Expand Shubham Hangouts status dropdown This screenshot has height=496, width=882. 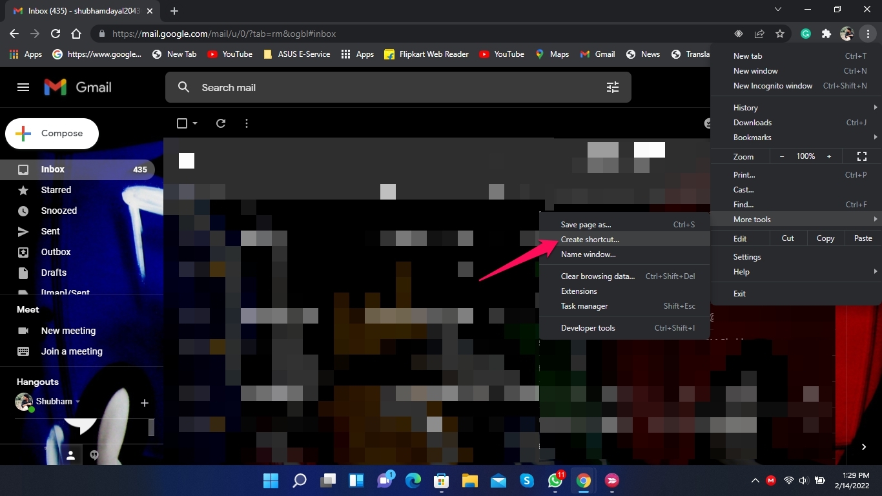(x=77, y=402)
